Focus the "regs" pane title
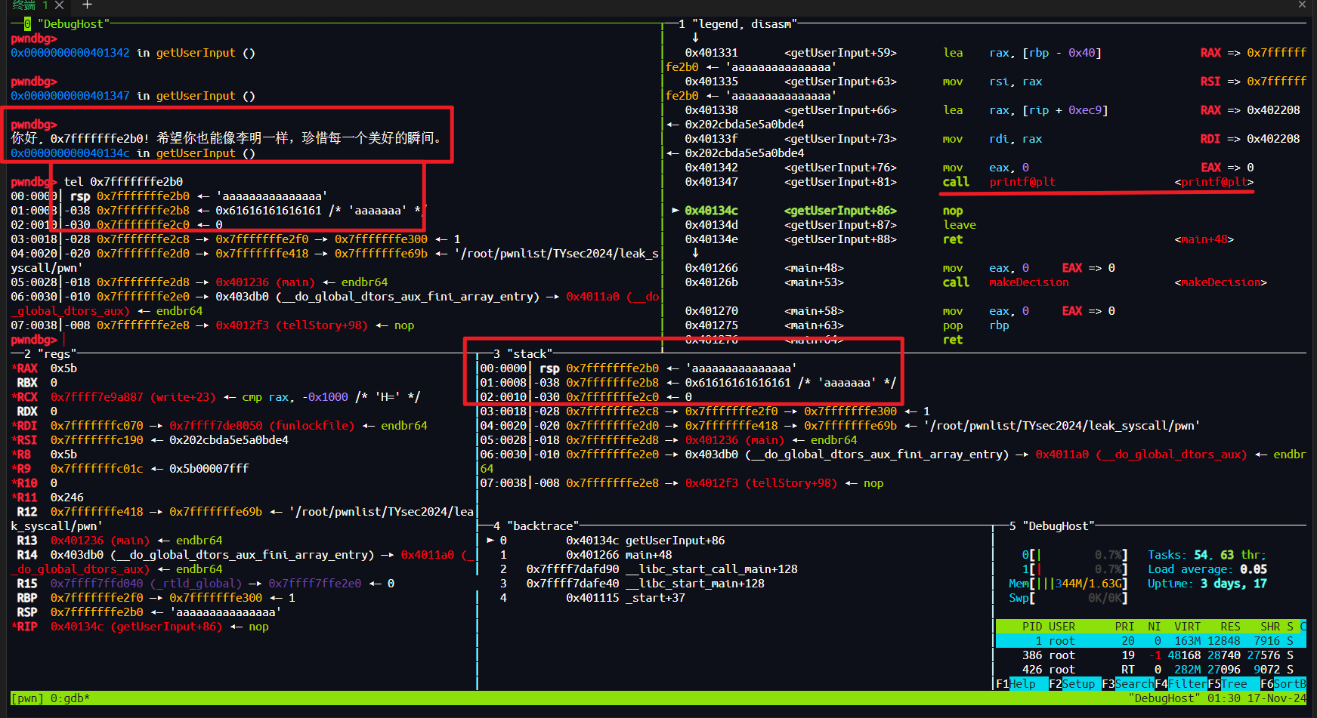 tap(56, 354)
